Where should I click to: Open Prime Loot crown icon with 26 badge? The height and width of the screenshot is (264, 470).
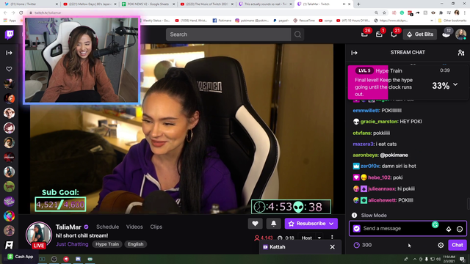click(364, 34)
